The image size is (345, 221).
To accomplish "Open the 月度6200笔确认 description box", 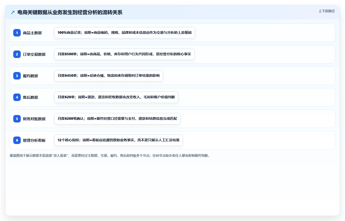I will pyautogui.click(x=117, y=119).
